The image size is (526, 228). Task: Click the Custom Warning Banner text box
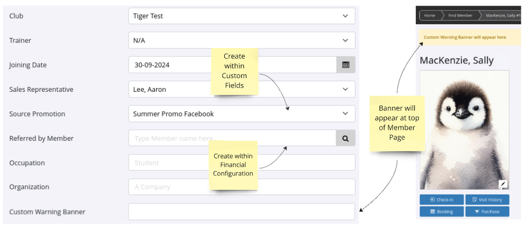[241, 211]
